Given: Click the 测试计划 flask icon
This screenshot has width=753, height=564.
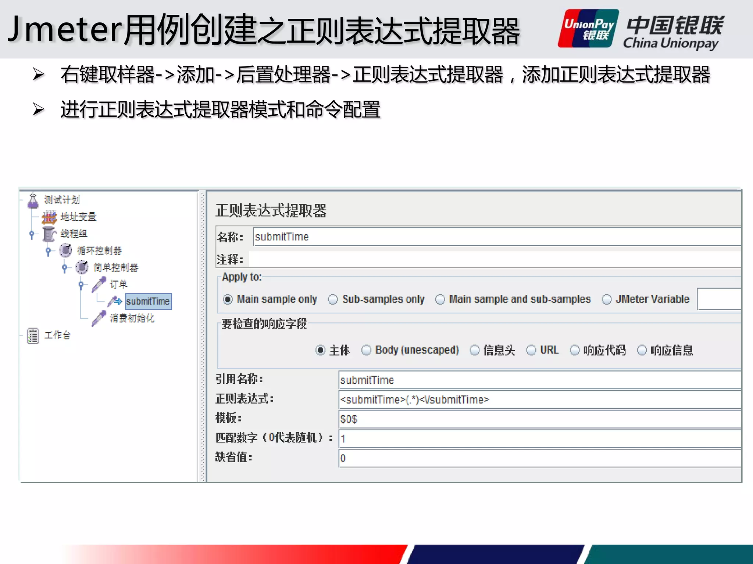Looking at the screenshot, I should pyautogui.click(x=33, y=200).
